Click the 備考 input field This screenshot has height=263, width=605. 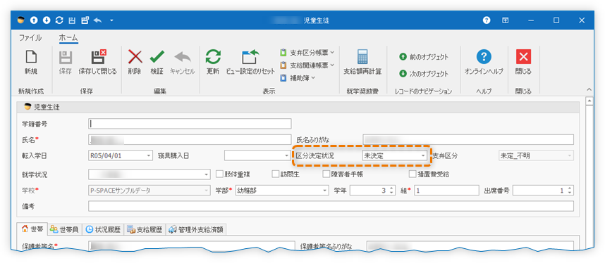(331, 206)
